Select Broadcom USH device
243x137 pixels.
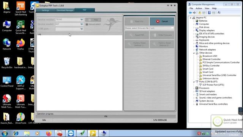click(x=210, y=56)
